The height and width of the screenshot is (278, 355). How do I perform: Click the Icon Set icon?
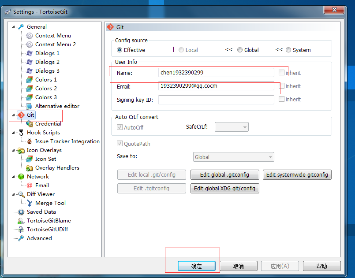click(x=30, y=159)
